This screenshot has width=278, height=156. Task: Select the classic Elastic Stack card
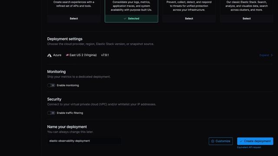pos(247,19)
